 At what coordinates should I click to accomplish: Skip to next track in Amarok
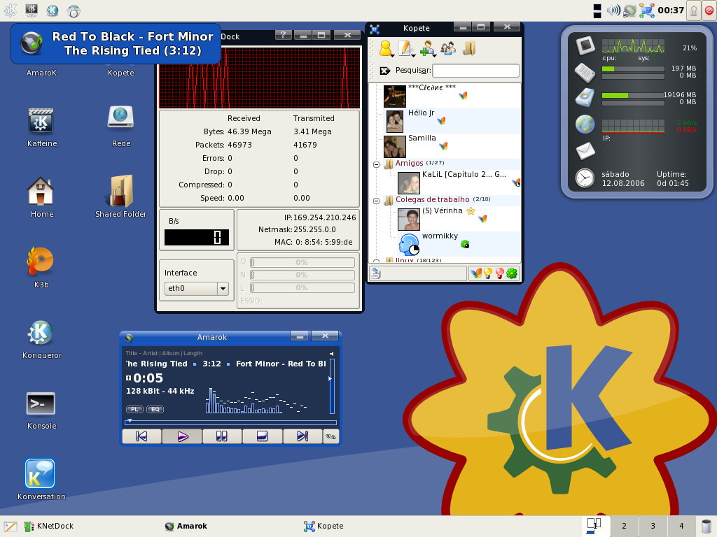click(302, 436)
